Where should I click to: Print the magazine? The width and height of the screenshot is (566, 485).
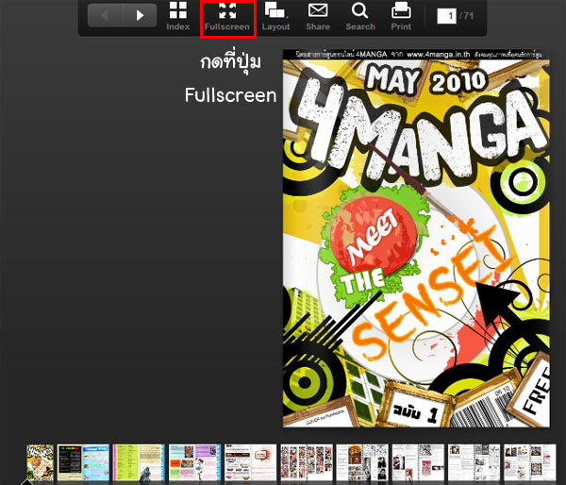(x=401, y=16)
